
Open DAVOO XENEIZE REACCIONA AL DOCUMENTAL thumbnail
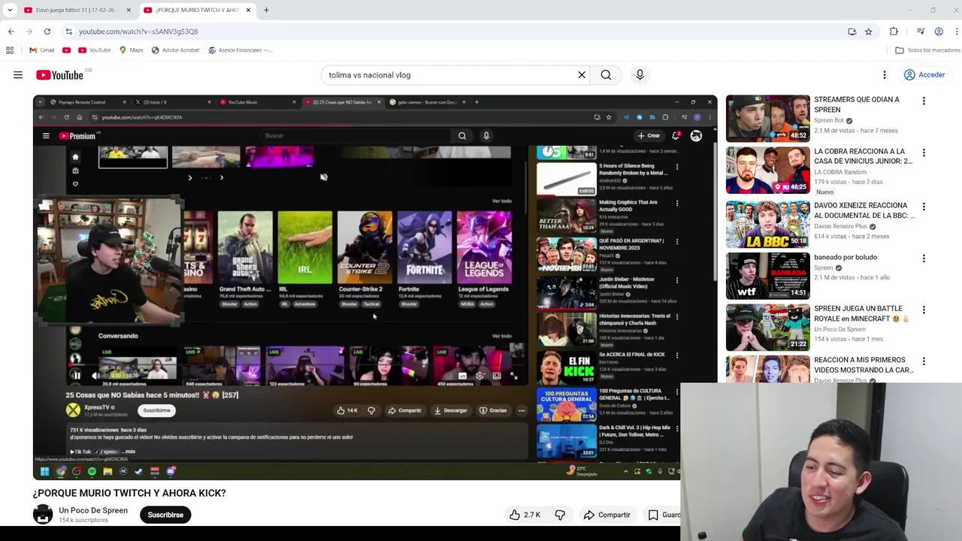coord(767,223)
